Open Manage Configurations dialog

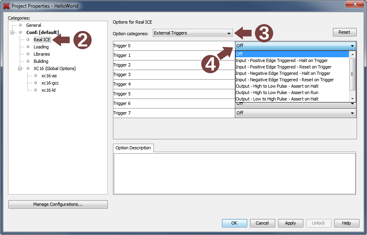[58, 205]
